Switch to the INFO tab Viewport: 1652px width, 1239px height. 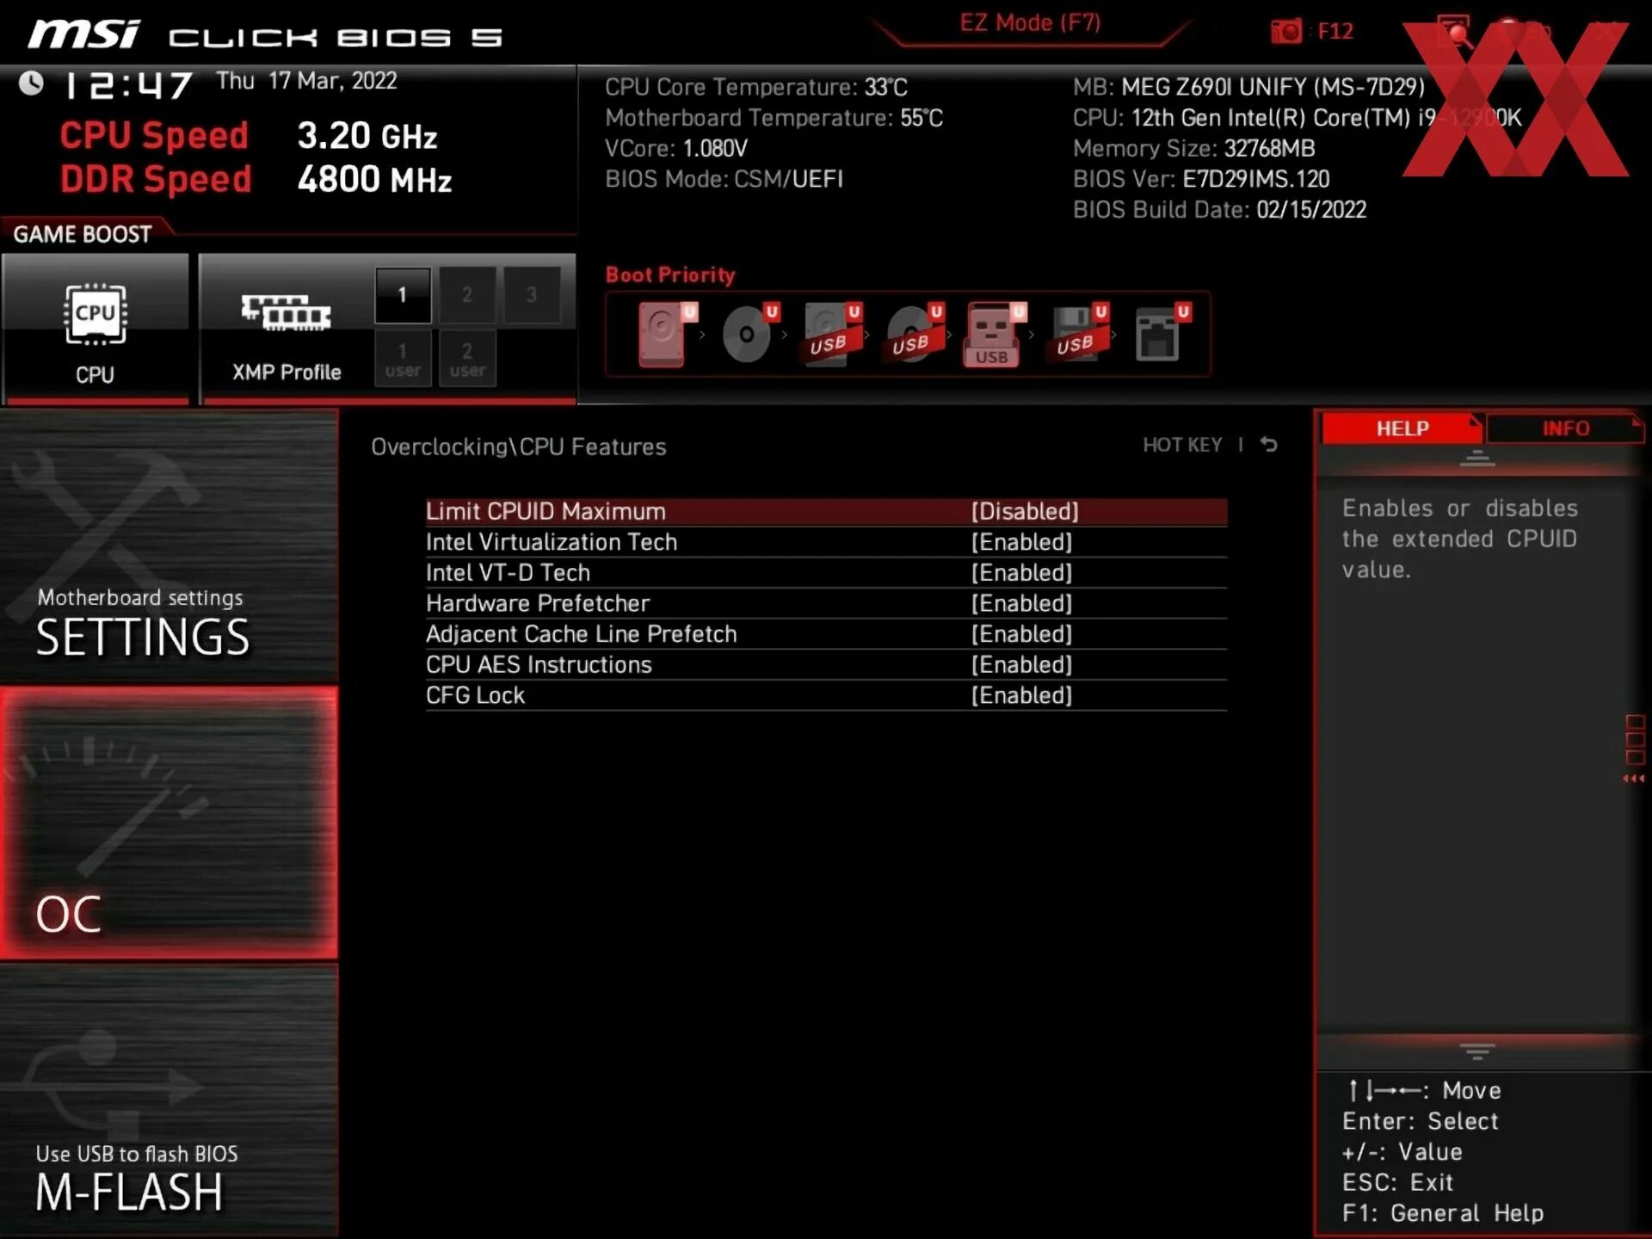click(1564, 428)
